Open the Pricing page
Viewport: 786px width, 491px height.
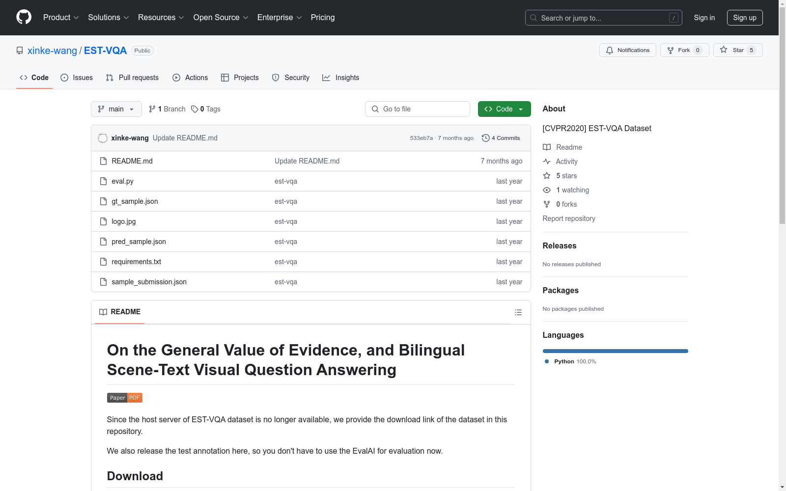[x=323, y=17]
